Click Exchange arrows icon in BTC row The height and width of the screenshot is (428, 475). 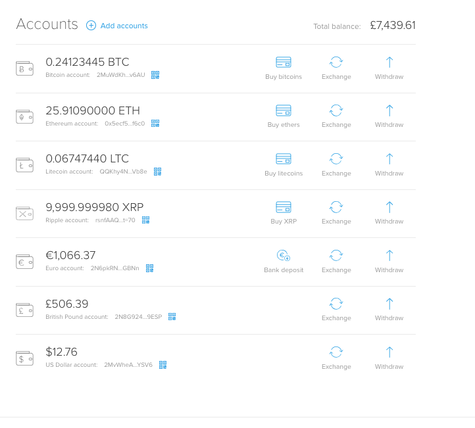tap(336, 62)
